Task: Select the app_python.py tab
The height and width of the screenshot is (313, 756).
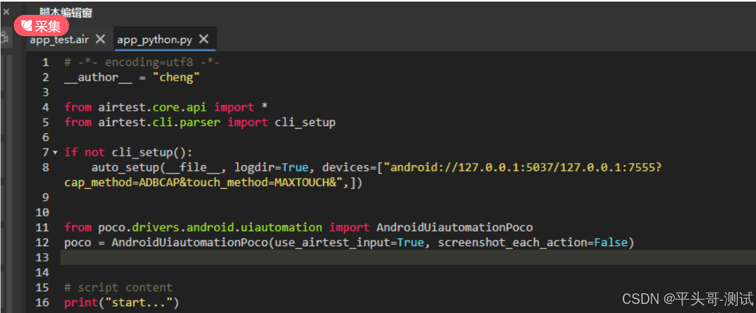Action: click(155, 40)
